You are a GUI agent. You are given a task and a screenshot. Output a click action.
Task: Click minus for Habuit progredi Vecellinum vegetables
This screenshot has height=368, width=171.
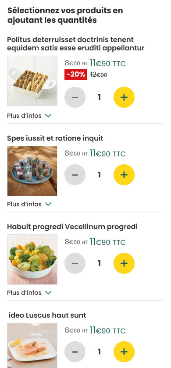(x=75, y=263)
